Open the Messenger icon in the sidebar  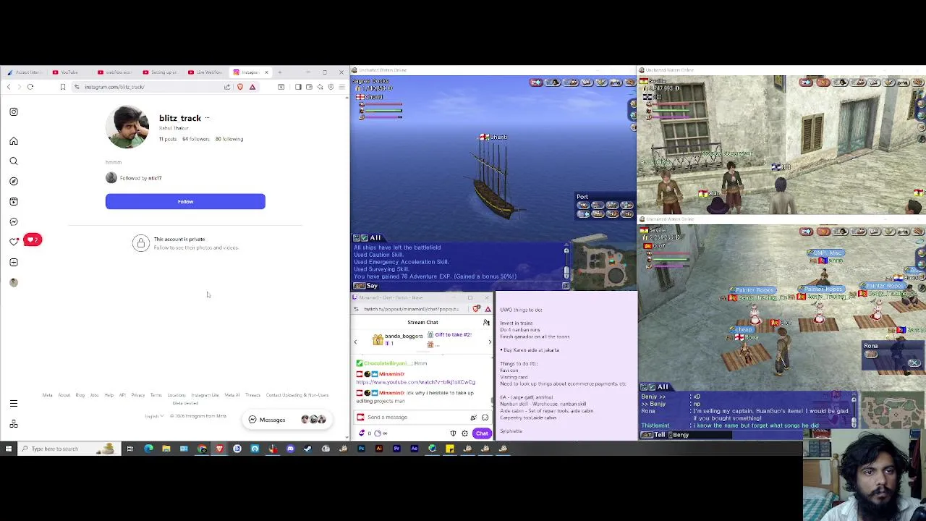(x=14, y=221)
